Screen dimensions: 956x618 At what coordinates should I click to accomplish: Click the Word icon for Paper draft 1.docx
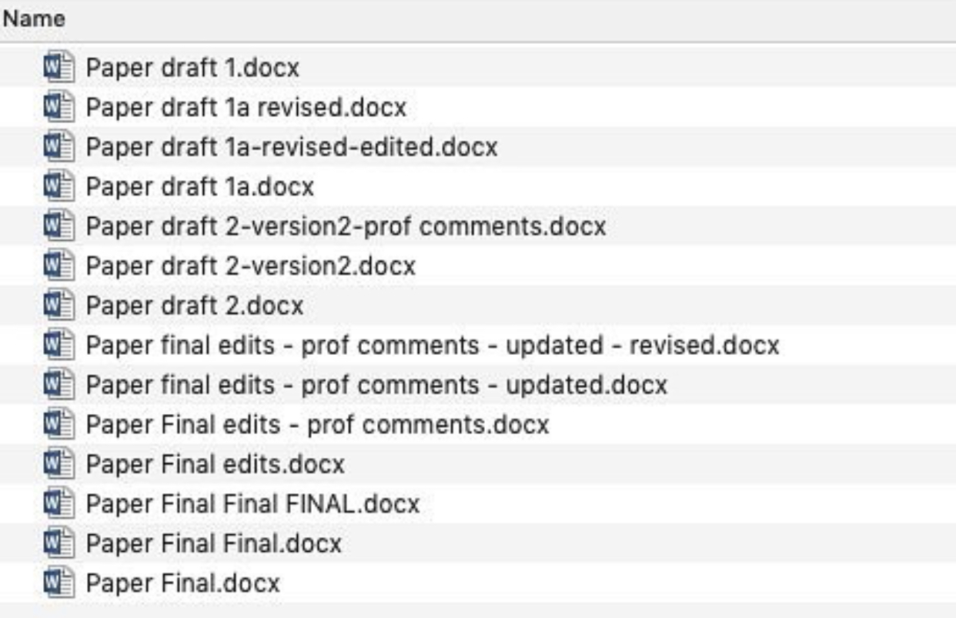(x=58, y=68)
